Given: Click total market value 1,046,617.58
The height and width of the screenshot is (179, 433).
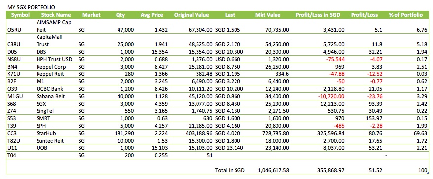Looking at the screenshot, I should click(274, 170).
